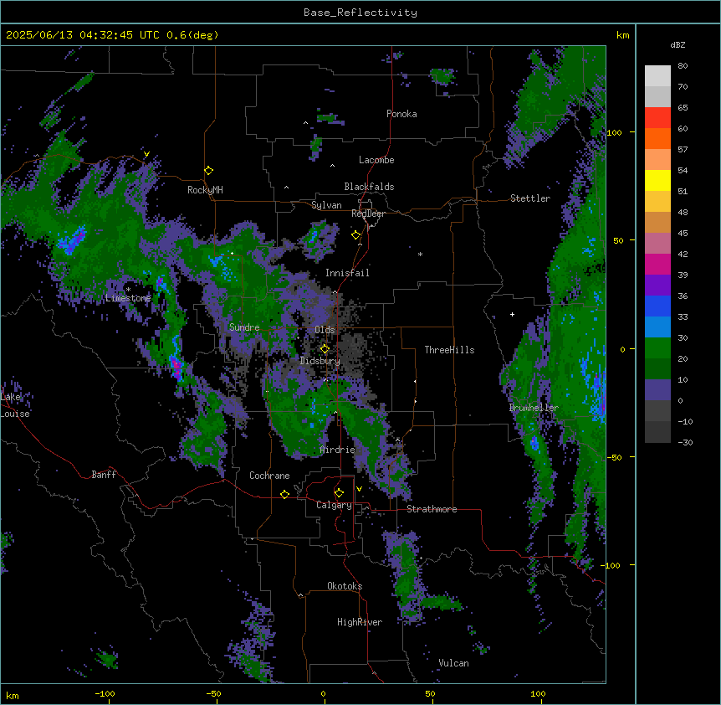Click the -100 tick on right vertical axis
The width and height of the screenshot is (721, 705).
(611, 565)
